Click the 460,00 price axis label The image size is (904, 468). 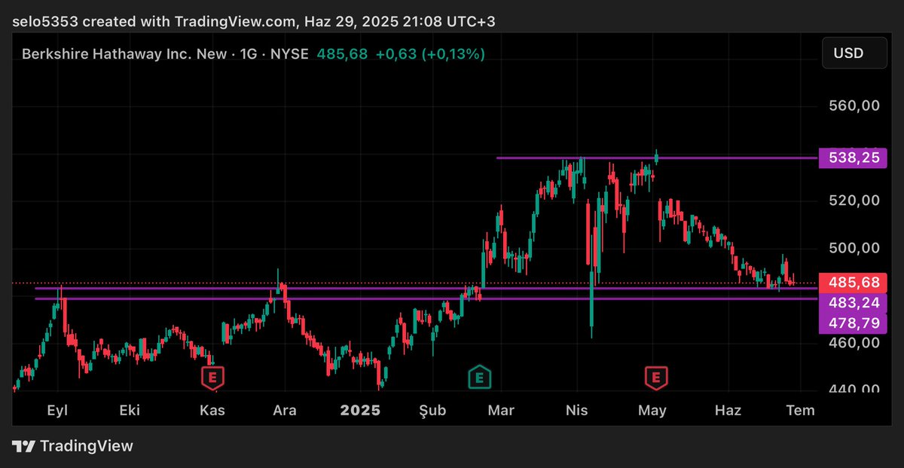(x=854, y=342)
